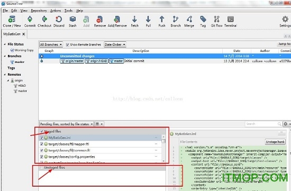Viewport: 291px width, 191px height.
Task: Uncheck MyBatisGen.iml staged checkbox
Action: (42, 138)
